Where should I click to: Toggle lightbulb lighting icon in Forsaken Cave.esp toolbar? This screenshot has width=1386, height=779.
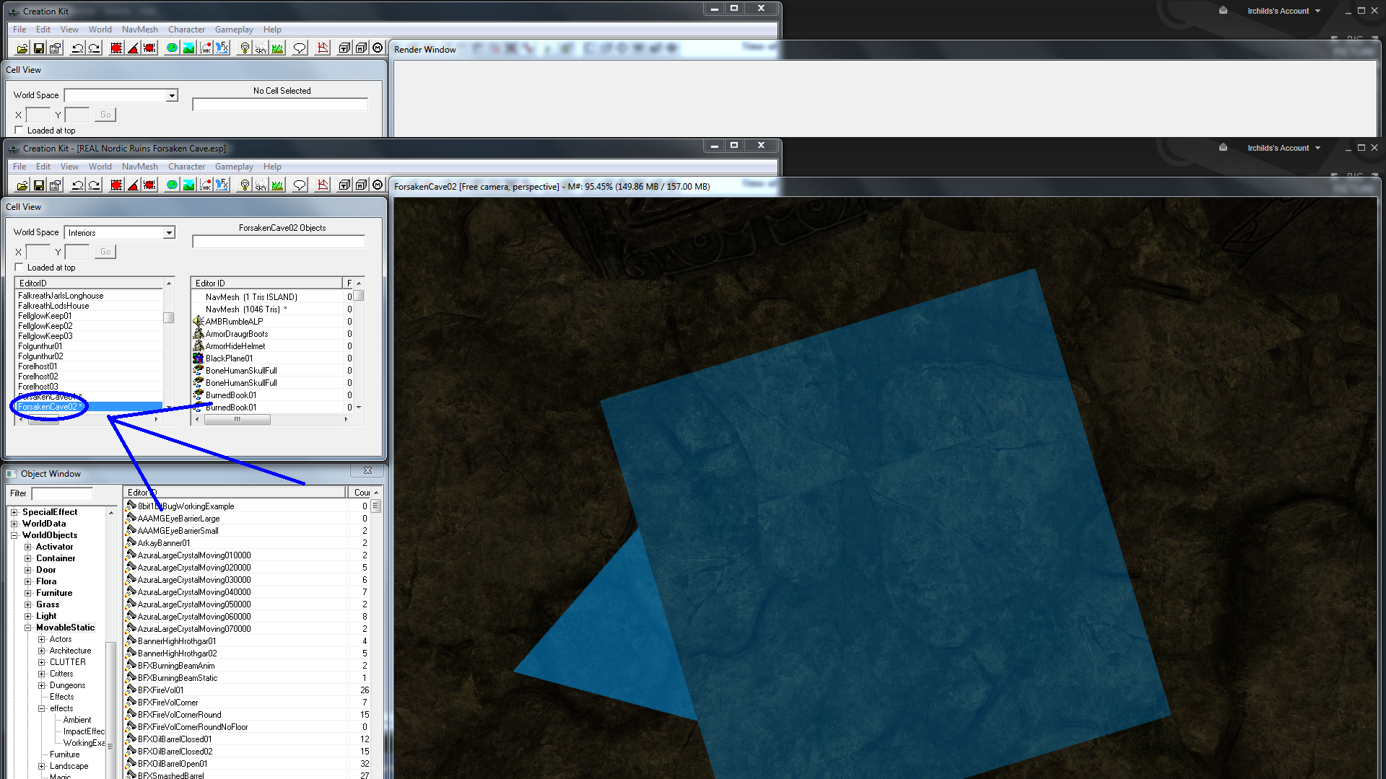(x=245, y=185)
